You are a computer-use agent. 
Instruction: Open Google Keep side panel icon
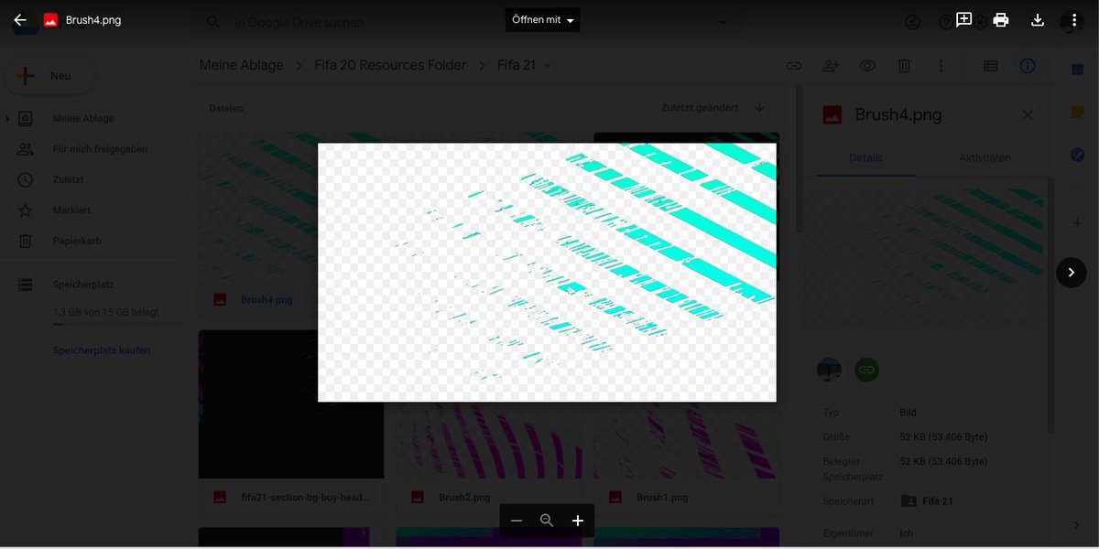pyautogui.click(x=1077, y=112)
